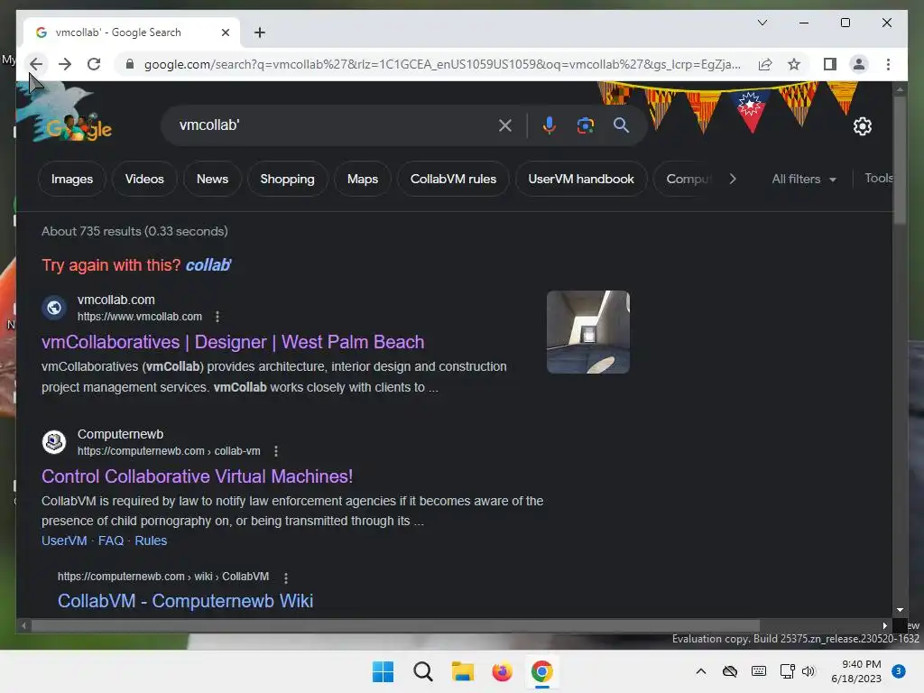Screen dimensions: 924x693
Task: Open Chrome side panel icon
Action: tap(830, 64)
